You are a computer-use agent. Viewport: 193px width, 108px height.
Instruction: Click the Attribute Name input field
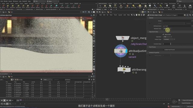pos(177,26)
